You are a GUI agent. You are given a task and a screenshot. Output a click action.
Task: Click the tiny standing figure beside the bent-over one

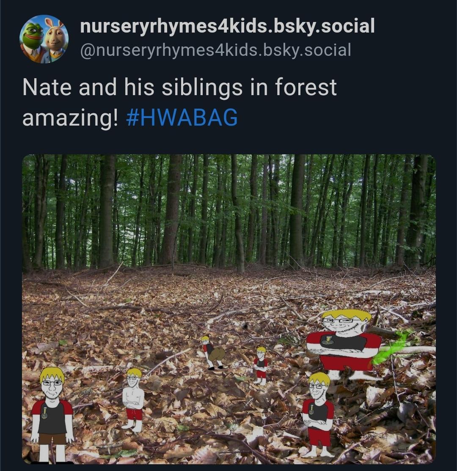[x=261, y=365]
